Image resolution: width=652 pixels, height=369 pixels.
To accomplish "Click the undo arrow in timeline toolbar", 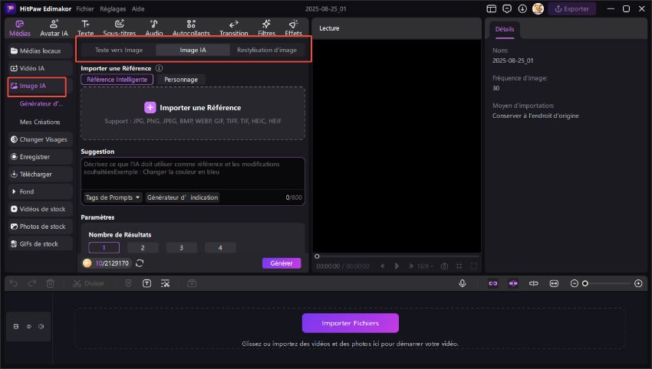I will (x=14, y=283).
